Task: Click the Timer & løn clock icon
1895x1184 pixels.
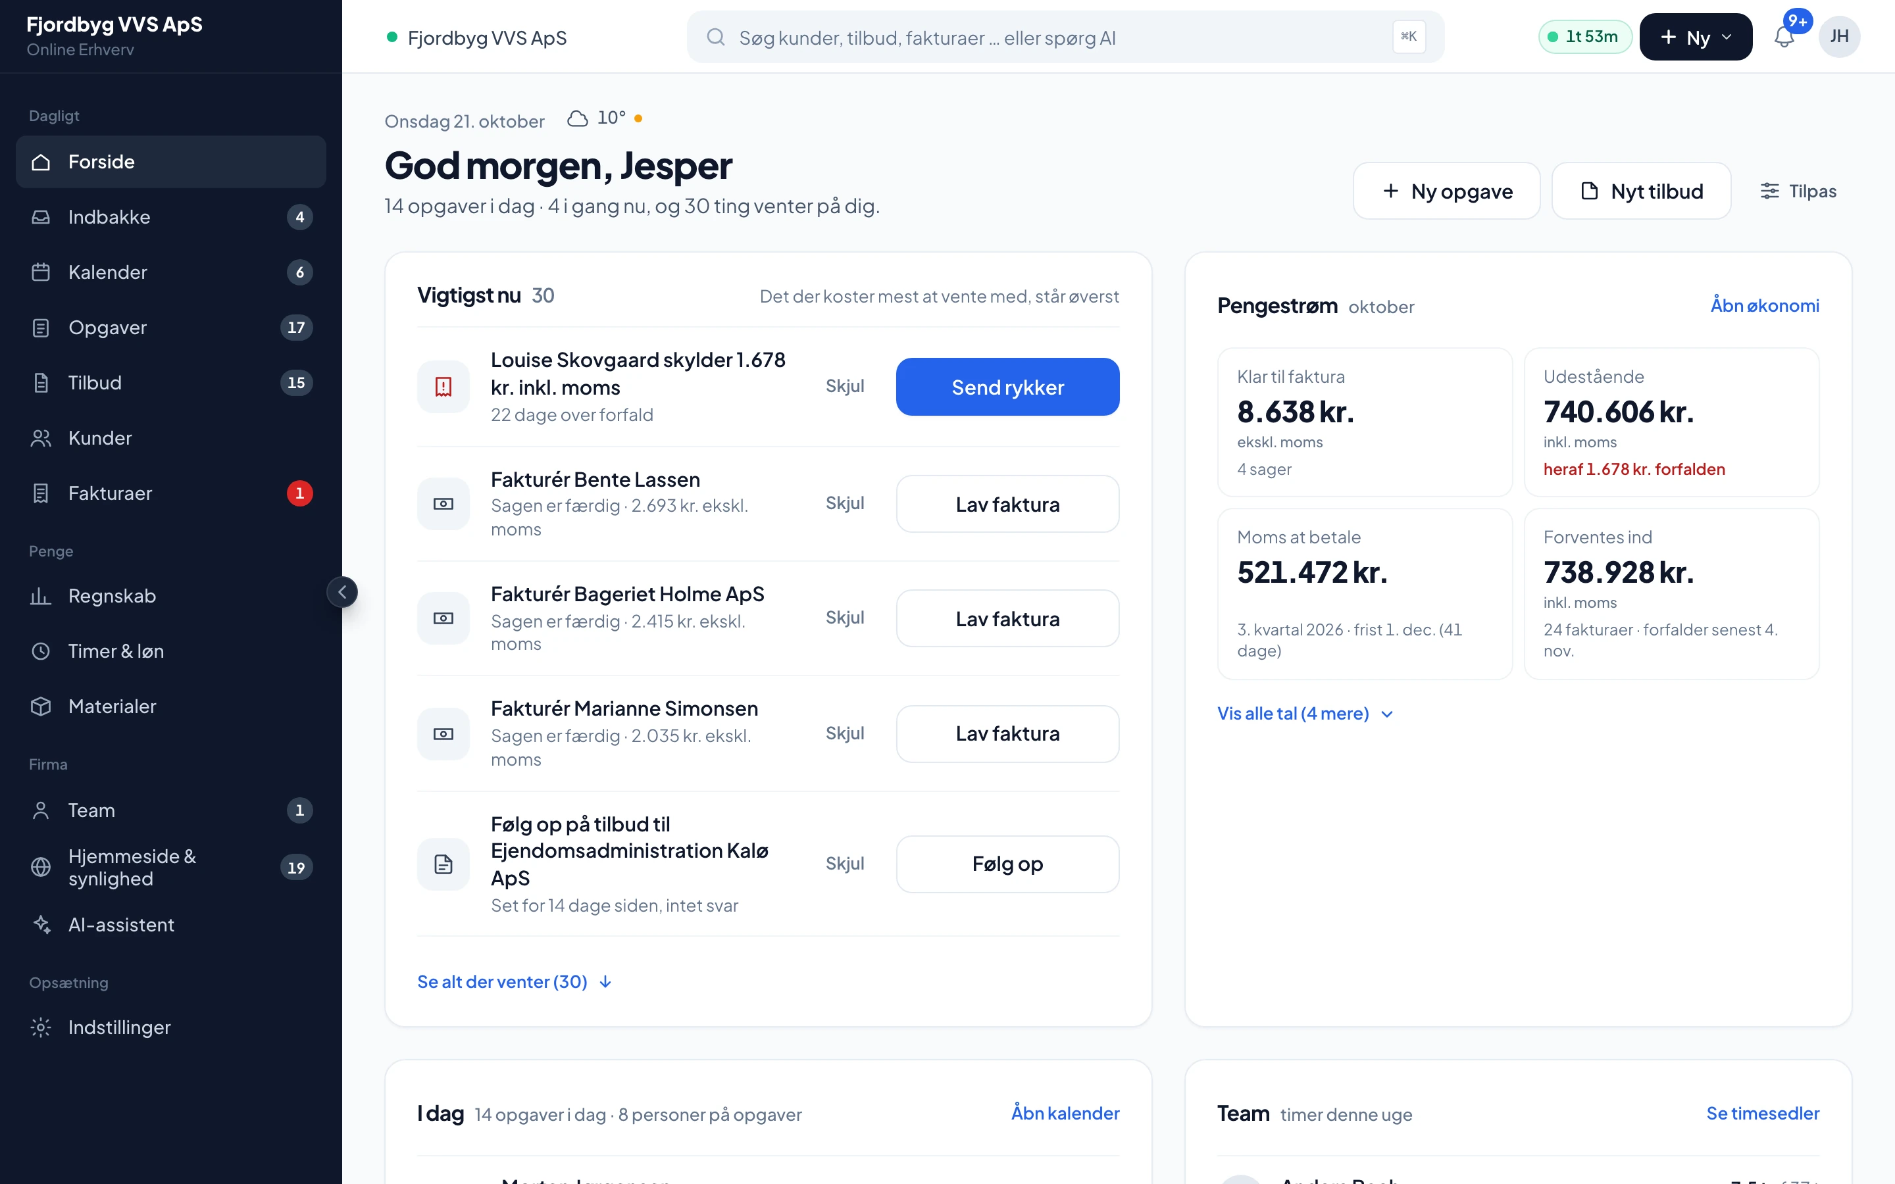Action: (41, 651)
